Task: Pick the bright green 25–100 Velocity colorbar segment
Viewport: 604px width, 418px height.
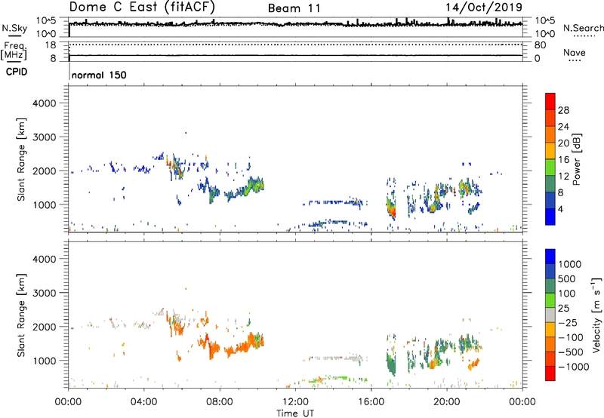Action: [x=550, y=300]
